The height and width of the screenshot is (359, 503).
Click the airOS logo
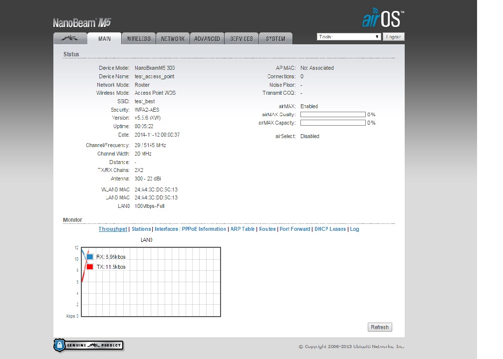pyautogui.click(x=382, y=18)
